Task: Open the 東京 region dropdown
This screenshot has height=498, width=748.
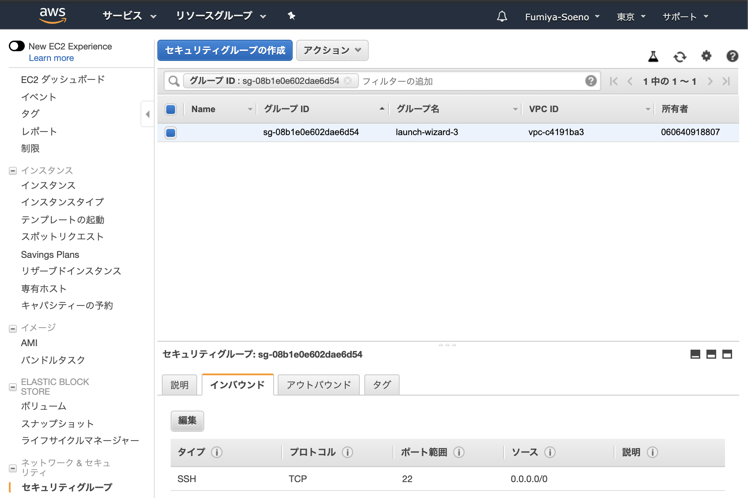Action: pyautogui.click(x=630, y=16)
